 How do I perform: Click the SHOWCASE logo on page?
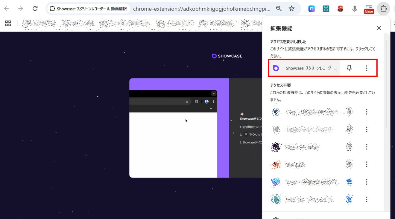(227, 56)
